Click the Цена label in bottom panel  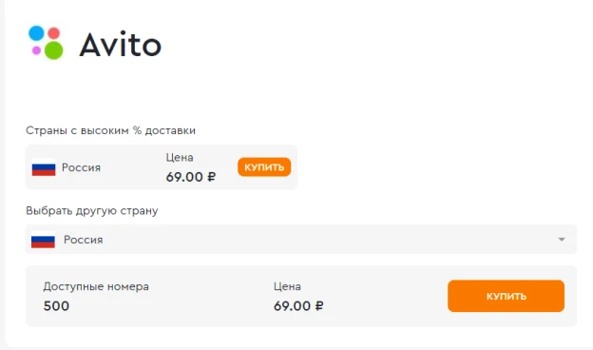287,286
